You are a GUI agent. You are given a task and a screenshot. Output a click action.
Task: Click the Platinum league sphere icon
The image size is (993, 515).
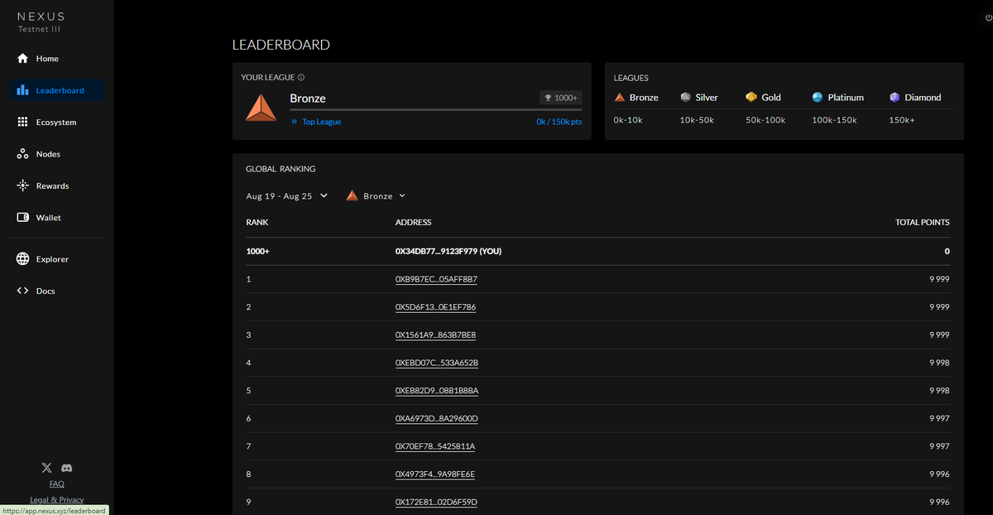[818, 97]
